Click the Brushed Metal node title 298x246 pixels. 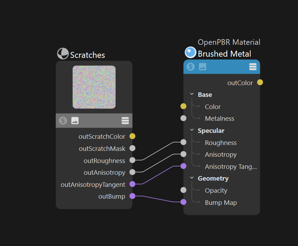(224, 54)
